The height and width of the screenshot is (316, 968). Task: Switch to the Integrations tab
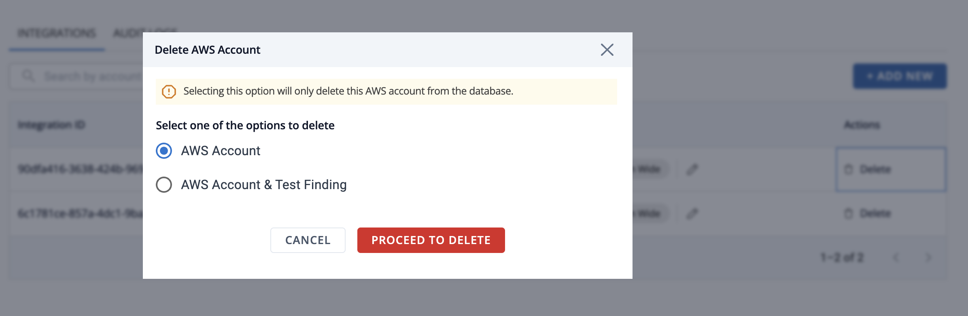pyautogui.click(x=57, y=33)
